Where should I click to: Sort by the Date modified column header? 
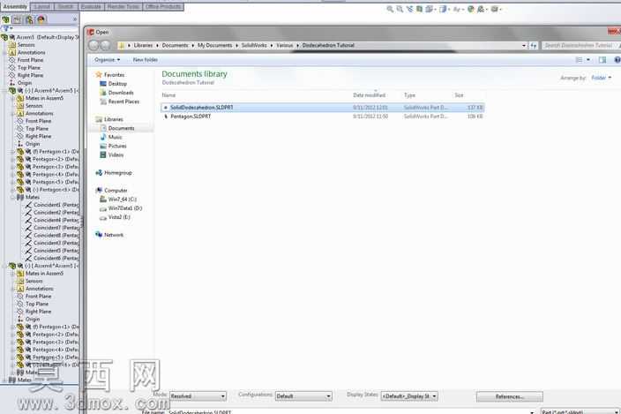point(369,95)
